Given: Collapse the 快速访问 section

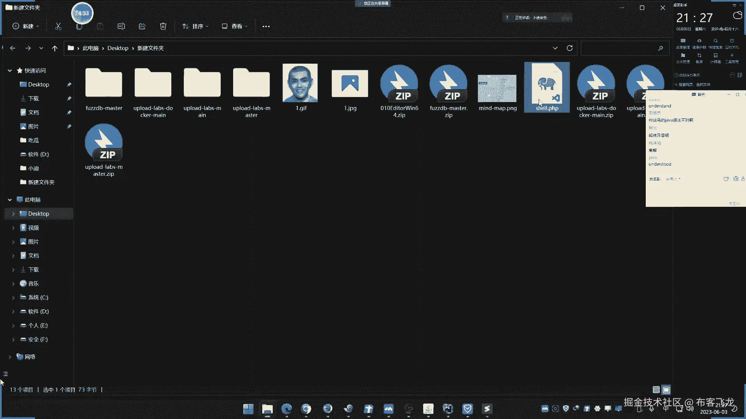Looking at the screenshot, I should tap(10, 71).
